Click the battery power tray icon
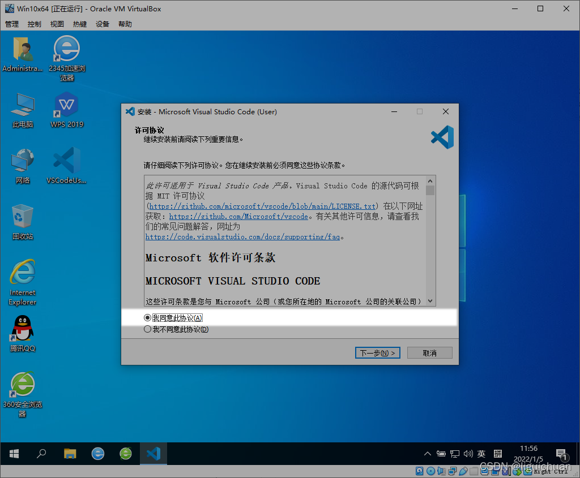580x478 pixels. (x=441, y=454)
